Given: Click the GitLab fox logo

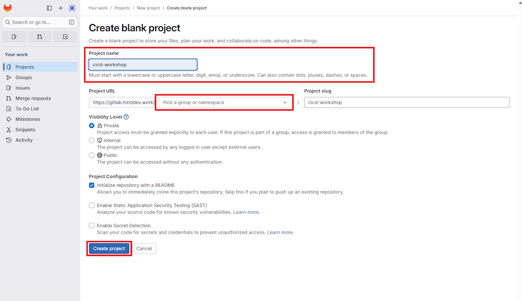Looking at the screenshot, I should pos(7,7).
